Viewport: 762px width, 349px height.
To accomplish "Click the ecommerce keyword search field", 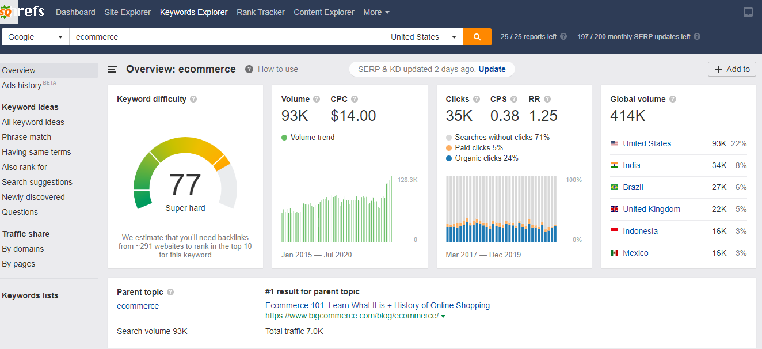I will [x=224, y=36].
